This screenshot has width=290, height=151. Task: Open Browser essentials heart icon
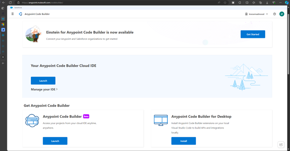point(274,3)
